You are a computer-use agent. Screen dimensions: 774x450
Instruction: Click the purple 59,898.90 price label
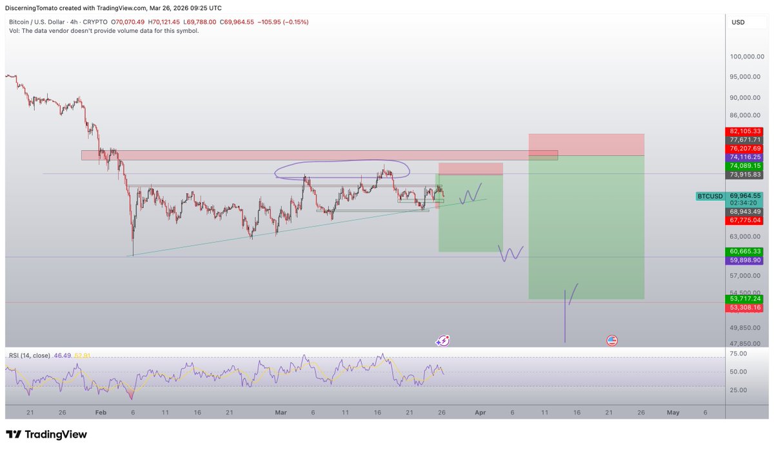746,259
